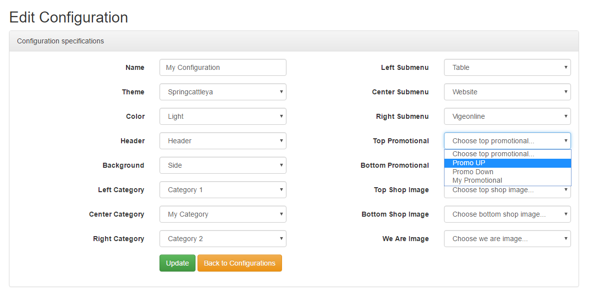Click the Name input field
This screenshot has width=589, height=298.
click(x=223, y=67)
